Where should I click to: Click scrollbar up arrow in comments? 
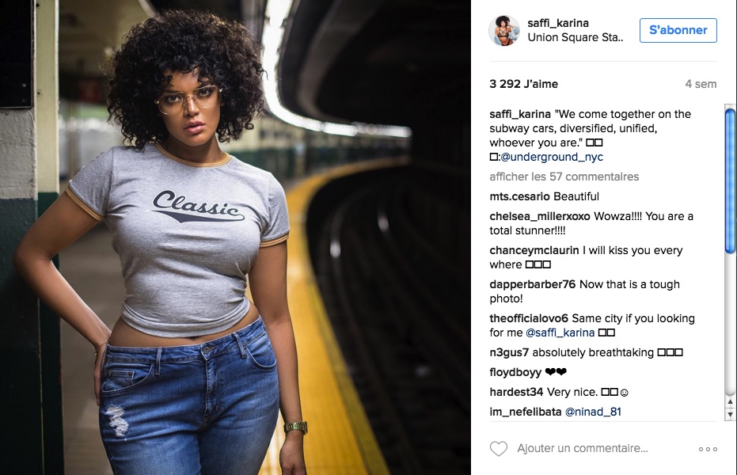pos(730,401)
